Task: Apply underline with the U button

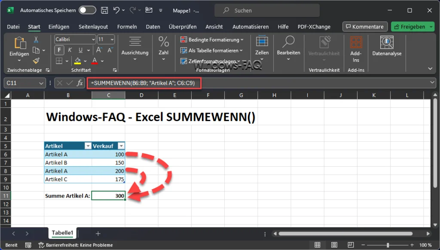Action: pyautogui.click(x=80, y=50)
